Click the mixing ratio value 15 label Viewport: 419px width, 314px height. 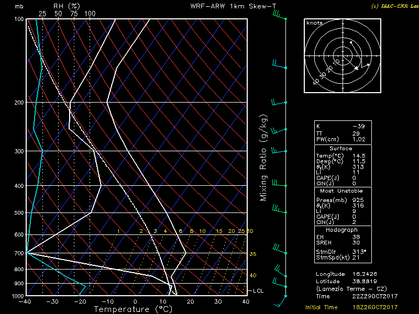point(219,231)
